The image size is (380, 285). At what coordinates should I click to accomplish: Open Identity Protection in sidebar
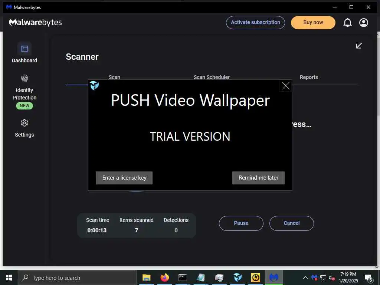click(24, 92)
